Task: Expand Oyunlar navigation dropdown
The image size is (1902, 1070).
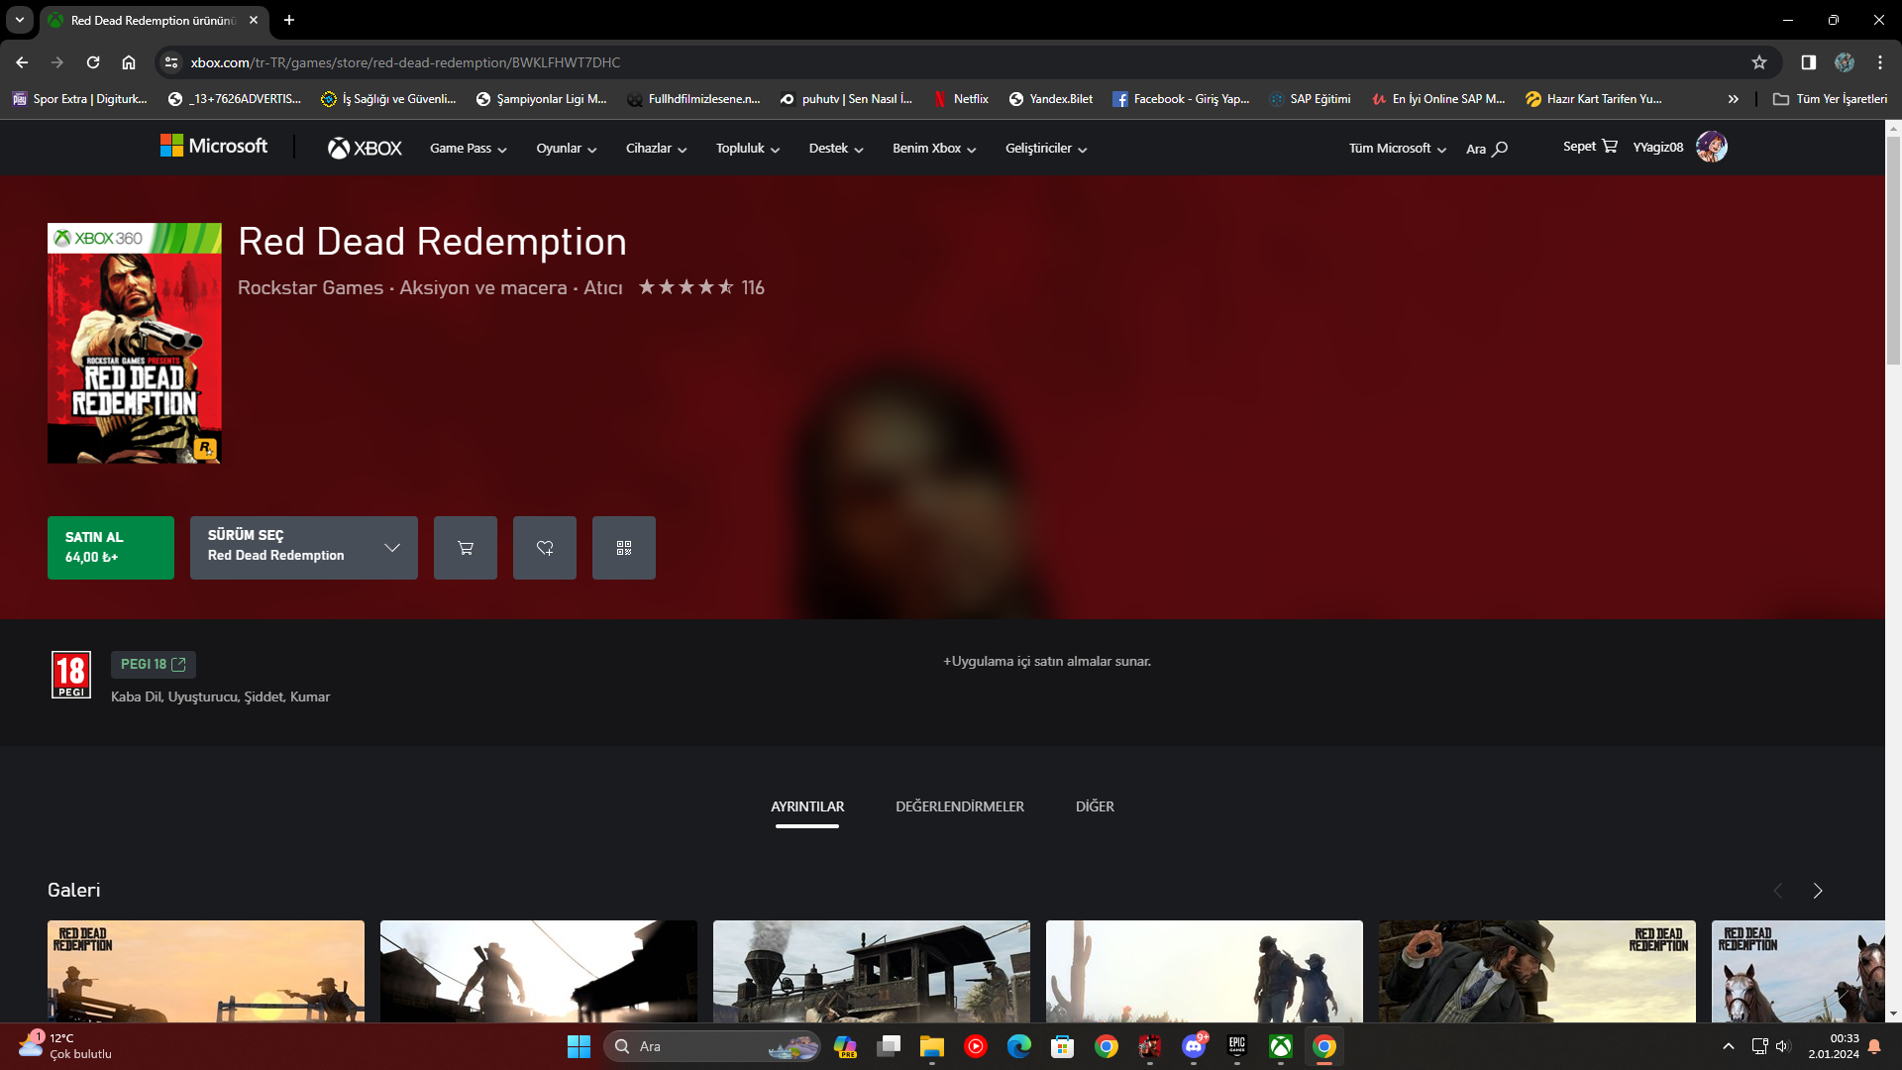Action: point(566,149)
